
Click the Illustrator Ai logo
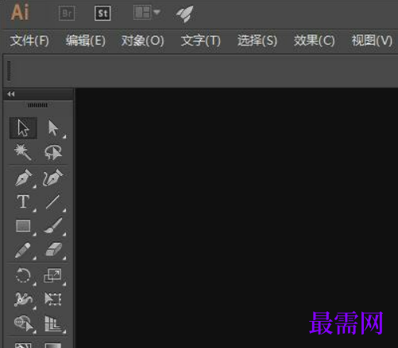(20, 12)
